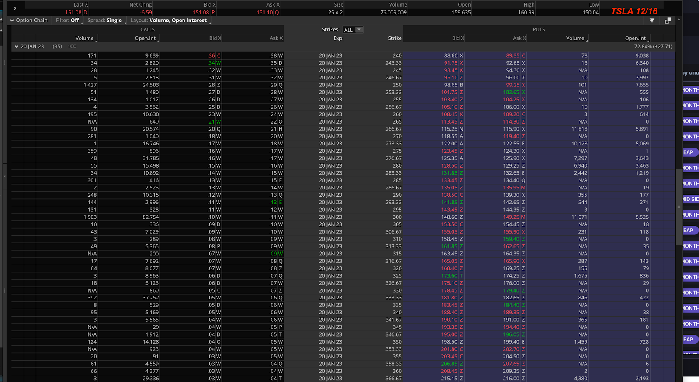Image resolution: width=699 pixels, height=382 pixels.
Task: Click the puts Bid X column header
Action: pyautogui.click(x=458, y=38)
